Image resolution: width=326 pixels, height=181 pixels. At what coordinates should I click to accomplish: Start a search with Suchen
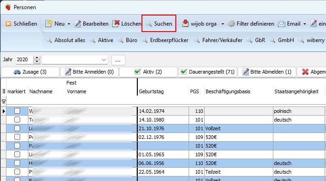(x=159, y=23)
